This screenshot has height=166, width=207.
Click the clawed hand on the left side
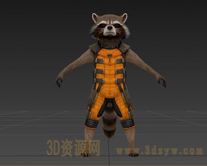pyautogui.click(x=59, y=82)
